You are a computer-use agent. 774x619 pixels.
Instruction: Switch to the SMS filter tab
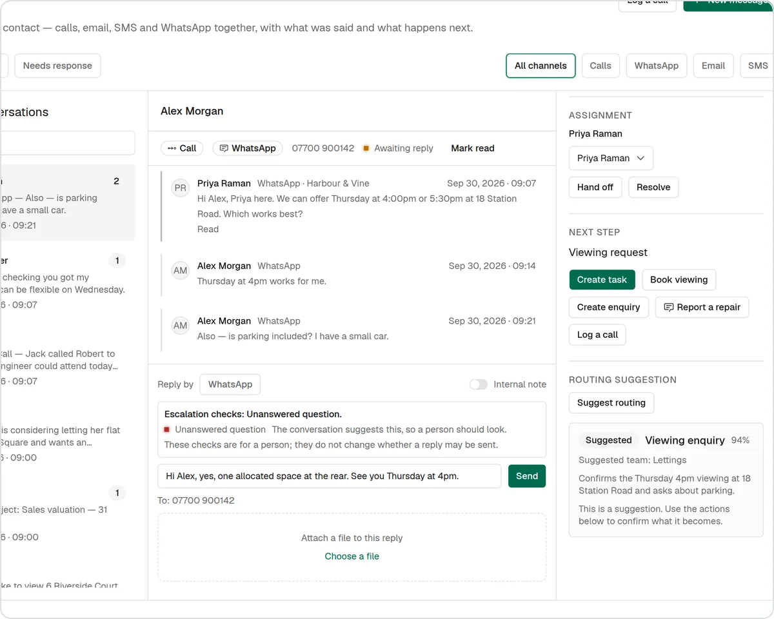[758, 66]
